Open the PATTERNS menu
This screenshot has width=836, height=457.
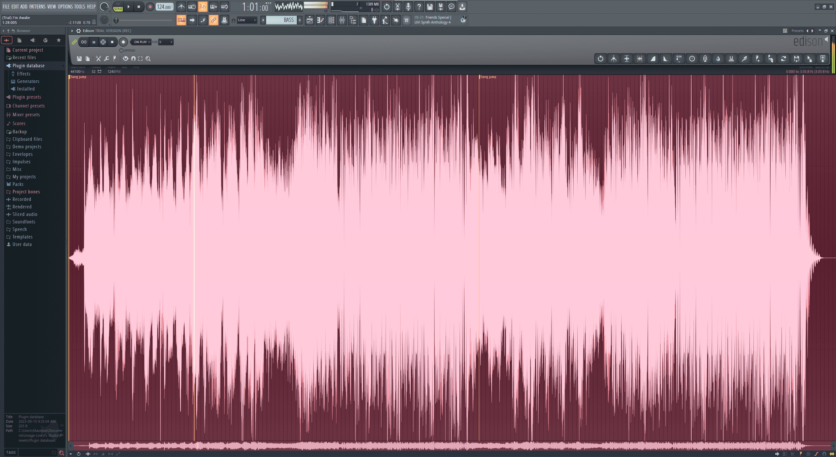pyautogui.click(x=37, y=7)
